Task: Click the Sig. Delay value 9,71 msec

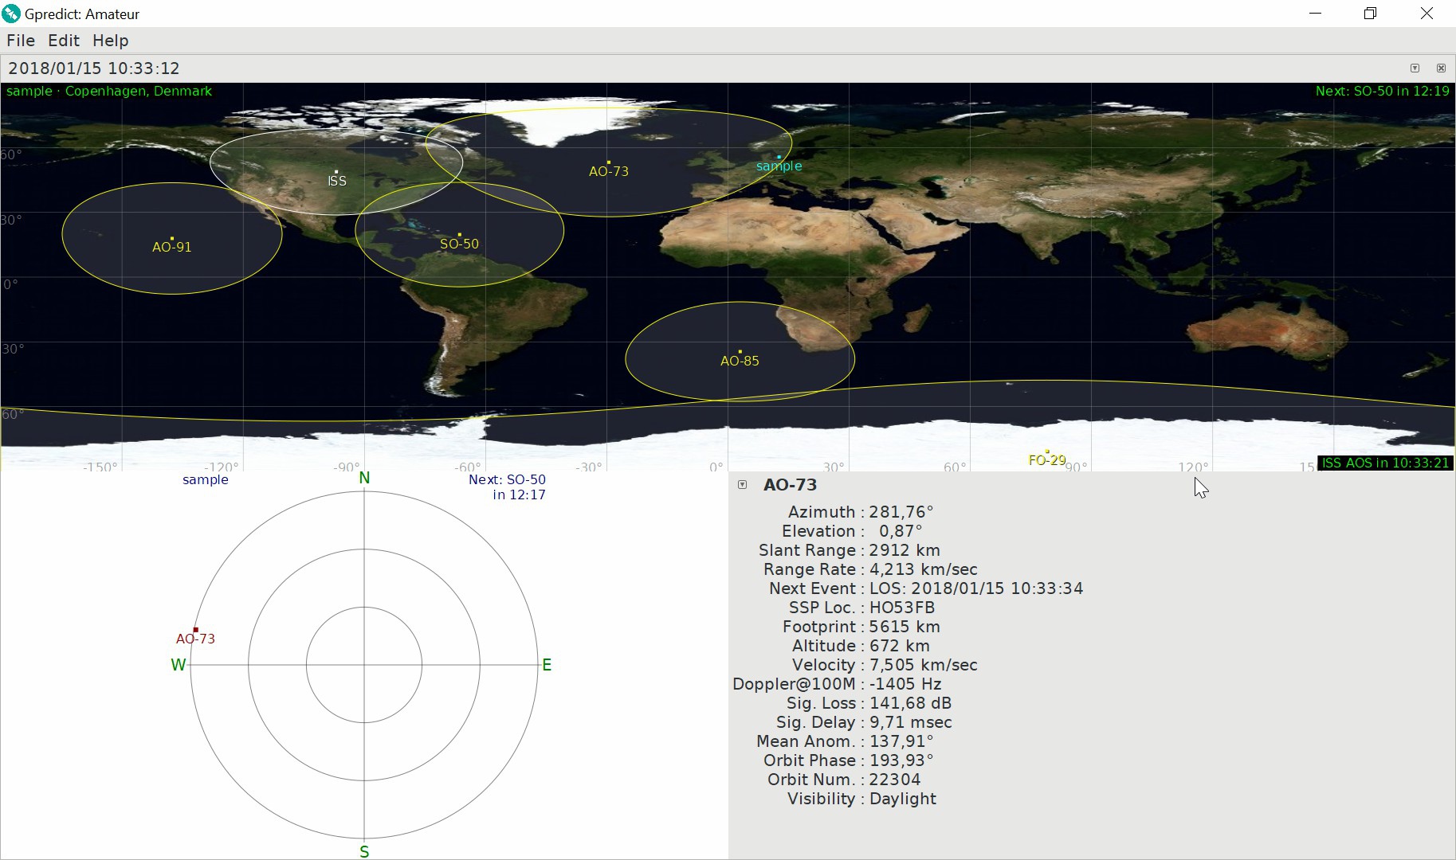Action: [x=910, y=722]
